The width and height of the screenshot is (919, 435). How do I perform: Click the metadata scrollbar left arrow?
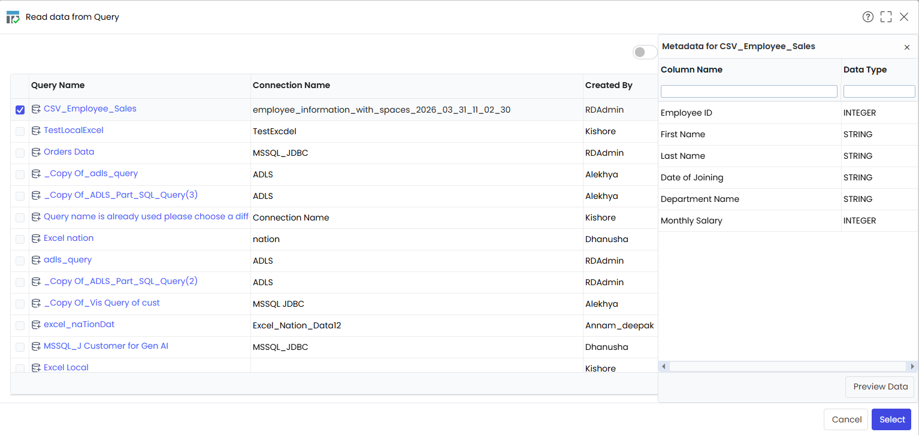click(664, 366)
